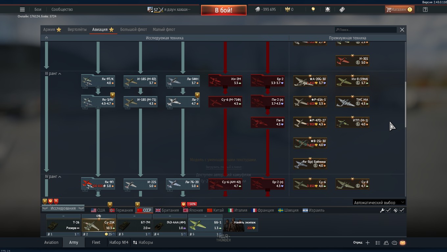Toggle the auto-refill ammo checkbox
The width and height of the screenshot is (447, 252).
(402, 210)
